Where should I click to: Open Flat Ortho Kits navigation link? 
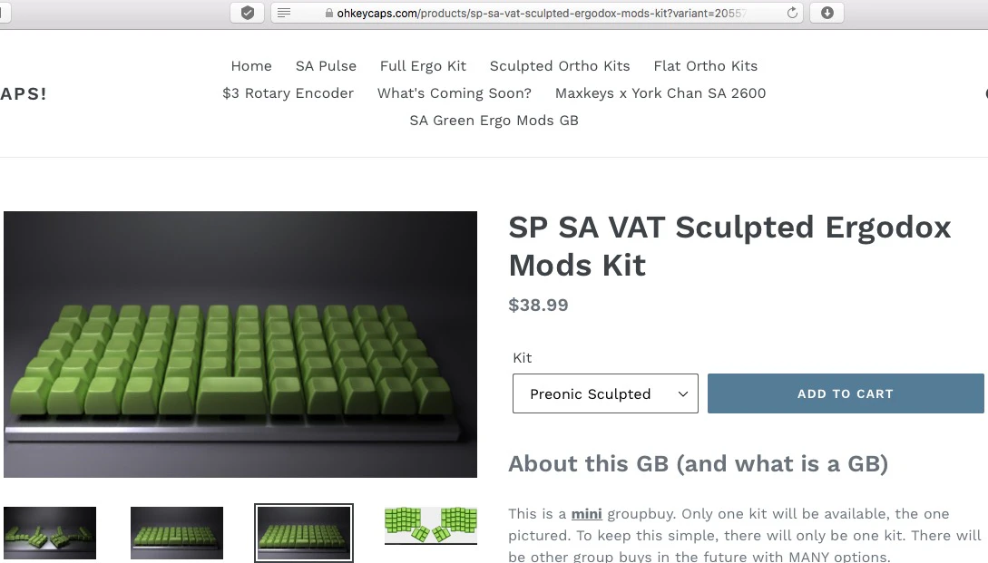705,66
